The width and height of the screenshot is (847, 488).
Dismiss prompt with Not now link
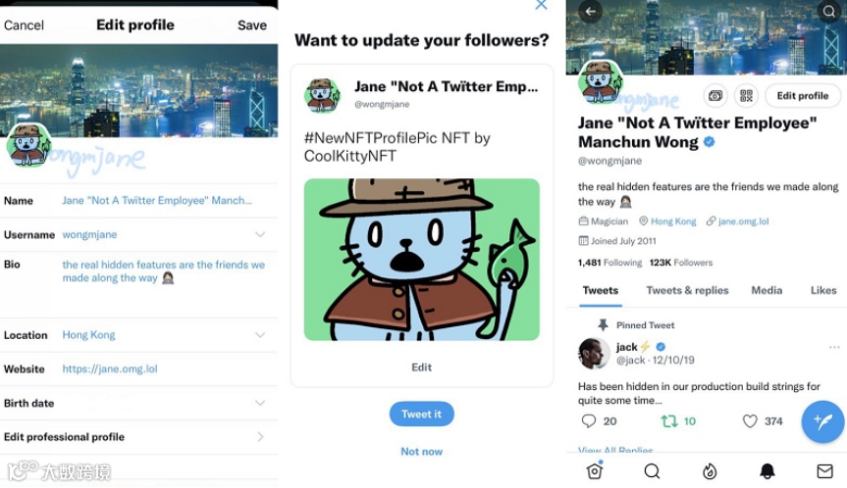click(421, 452)
